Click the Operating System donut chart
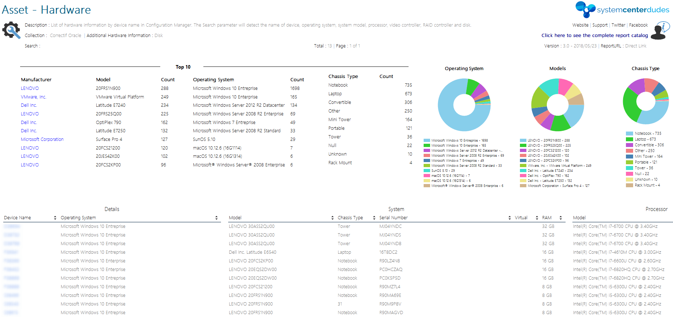673x317 pixels. point(464,105)
